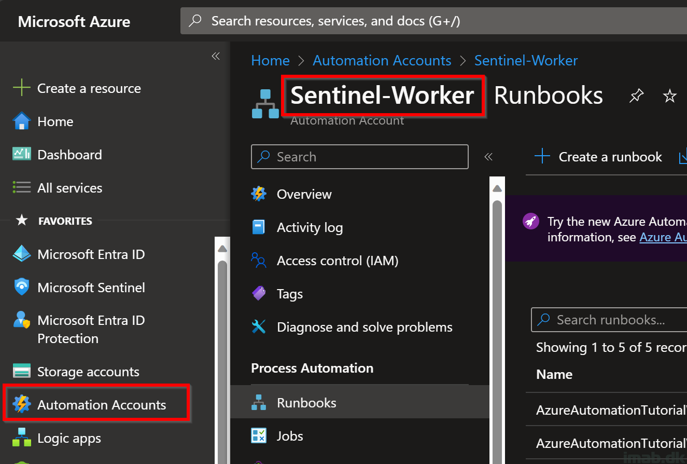The width and height of the screenshot is (687, 464).
Task: Click the Microsoft Azure portal title
Action: (74, 21)
